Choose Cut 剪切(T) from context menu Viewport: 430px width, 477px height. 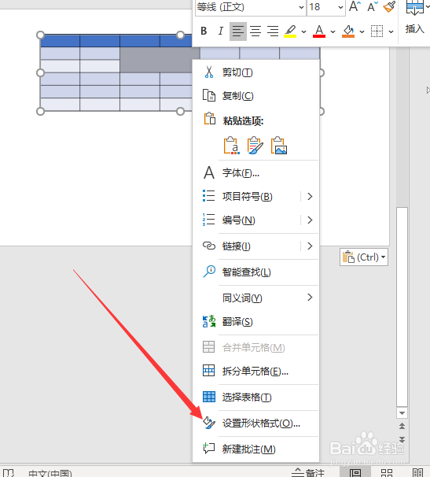pyautogui.click(x=255, y=72)
